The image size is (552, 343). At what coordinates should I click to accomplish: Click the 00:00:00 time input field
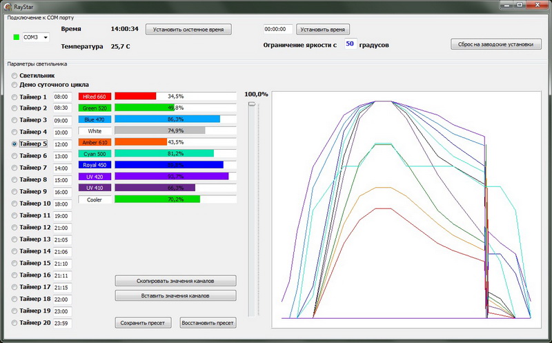(277, 30)
